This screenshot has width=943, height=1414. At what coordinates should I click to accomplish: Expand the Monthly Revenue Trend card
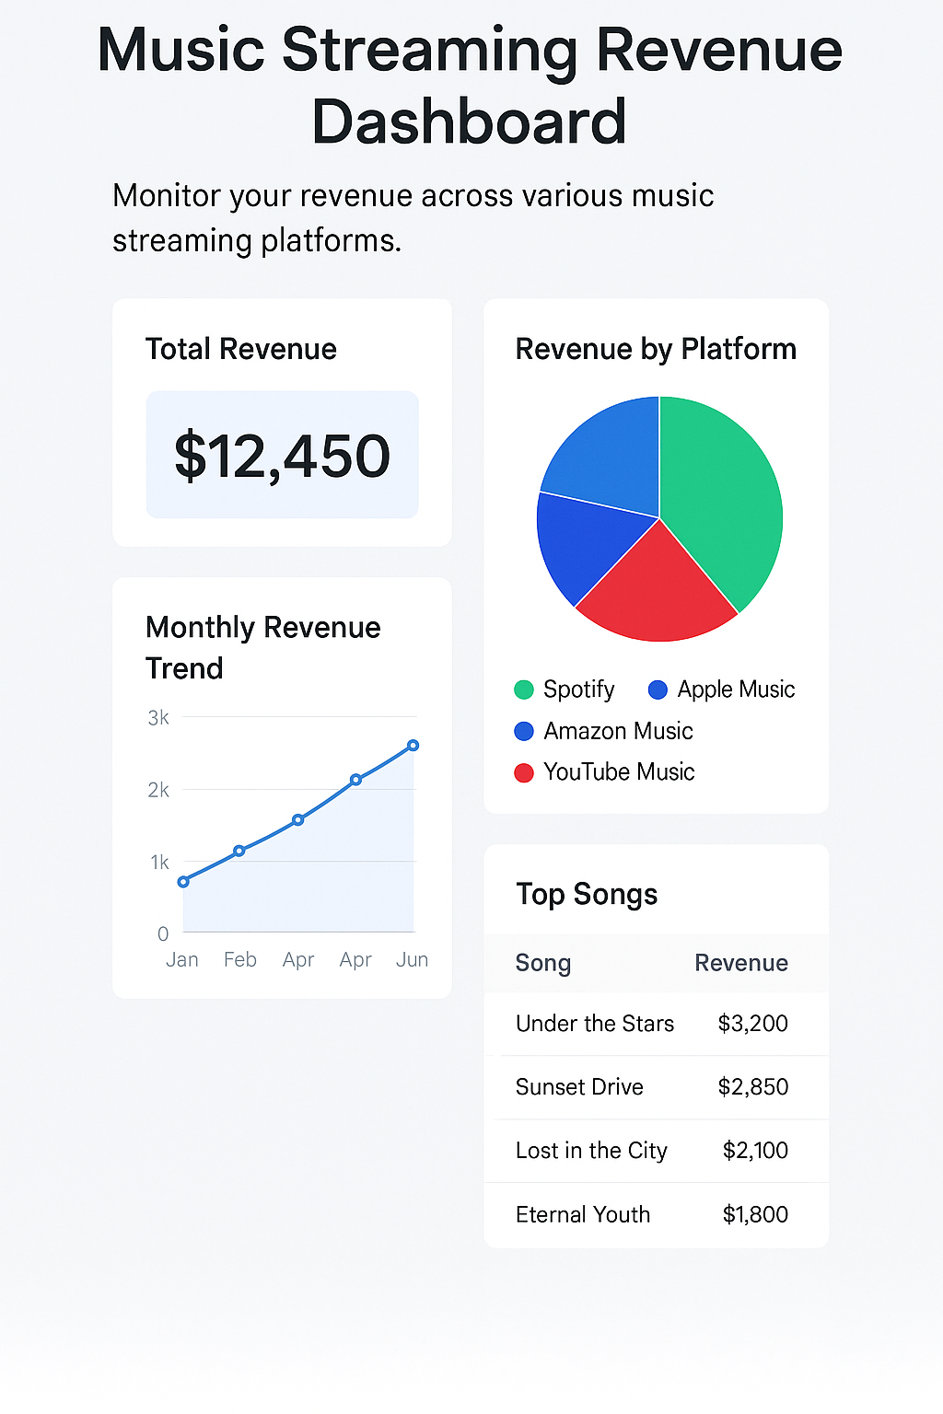point(263,647)
